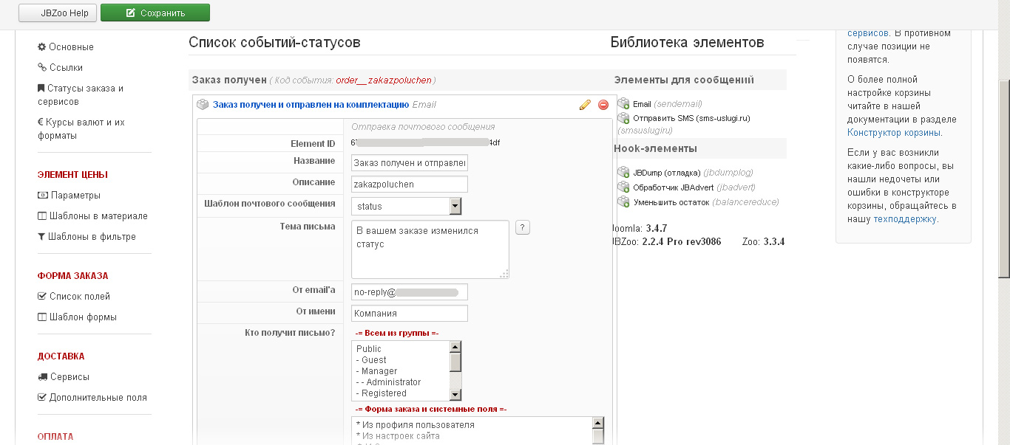1010x445 pixels.
Task: Open the Конструктор корзины documentation link
Action: point(894,133)
